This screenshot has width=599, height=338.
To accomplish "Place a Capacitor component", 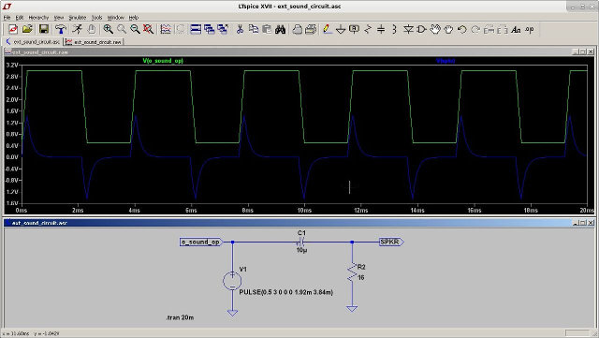I will click(x=381, y=29).
